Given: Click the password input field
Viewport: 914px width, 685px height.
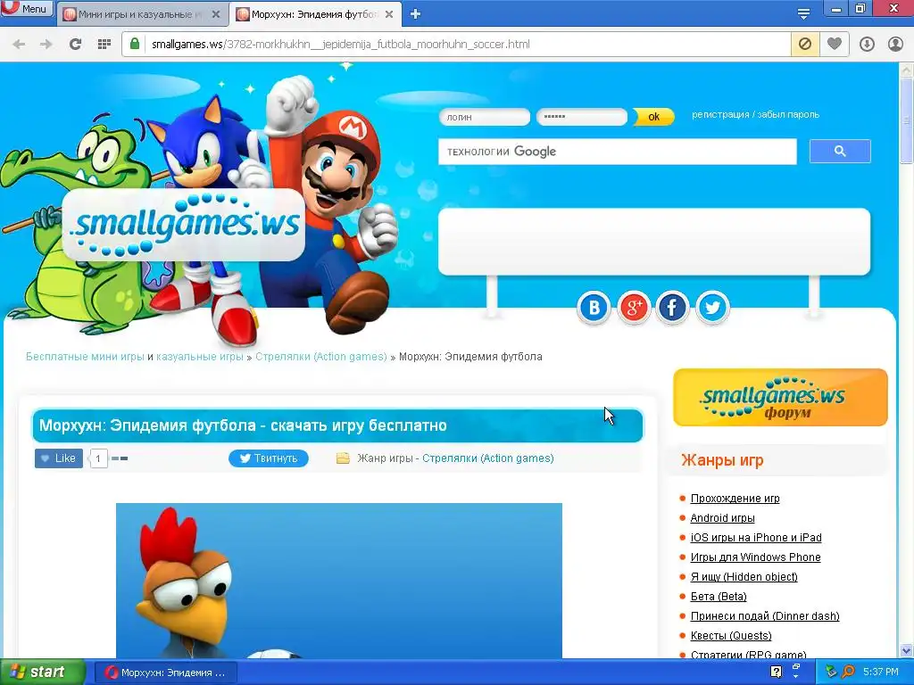Looking at the screenshot, I should [582, 117].
